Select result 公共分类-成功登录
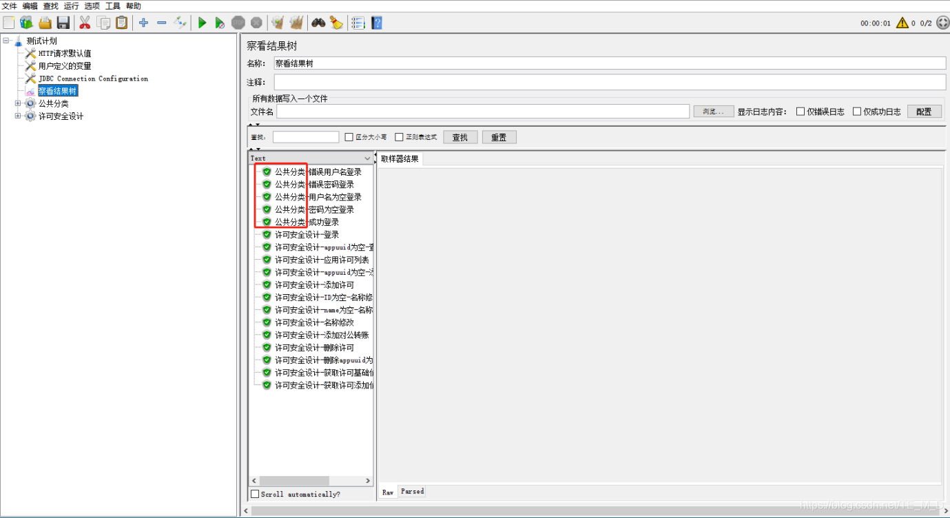 307,222
